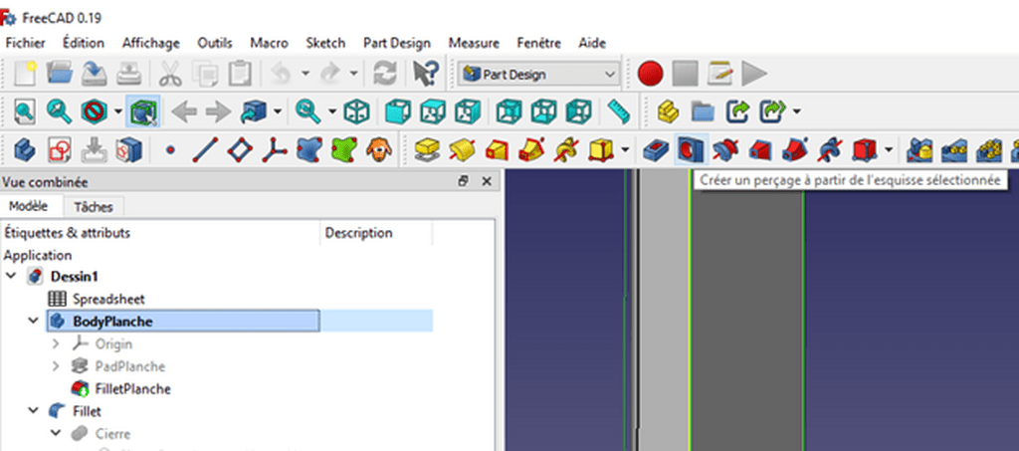The image size is (1019, 451).
Task: Open the make sub-link dropdown arrow
Action: point(796,112)
